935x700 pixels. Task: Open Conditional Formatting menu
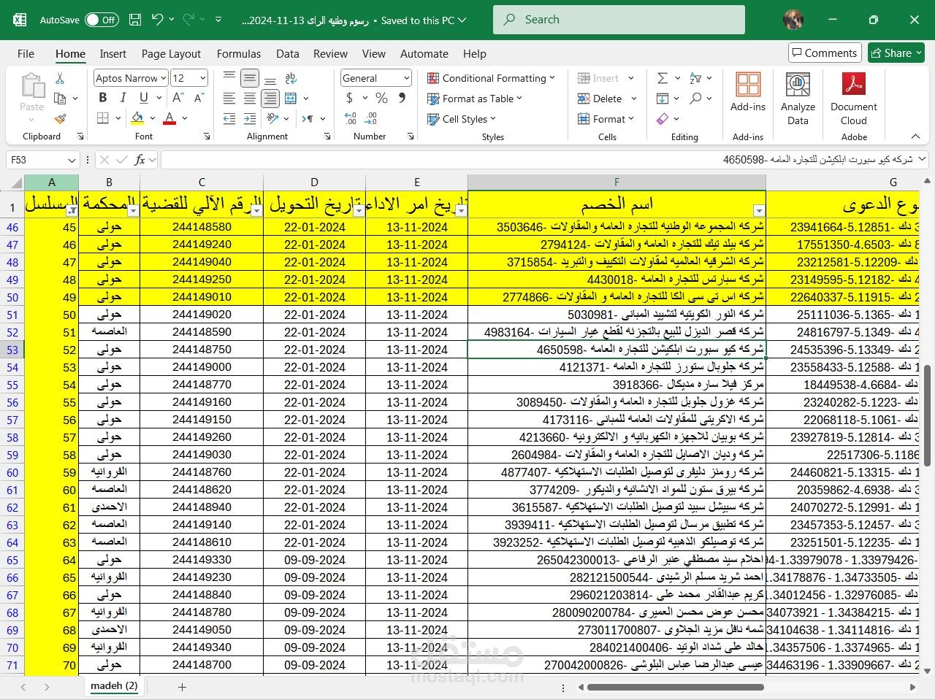(x=491, y=78)
